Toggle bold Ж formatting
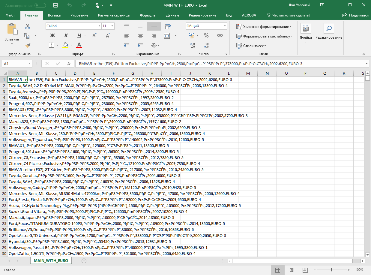This screenshot has height=275, width=371. 52,35
